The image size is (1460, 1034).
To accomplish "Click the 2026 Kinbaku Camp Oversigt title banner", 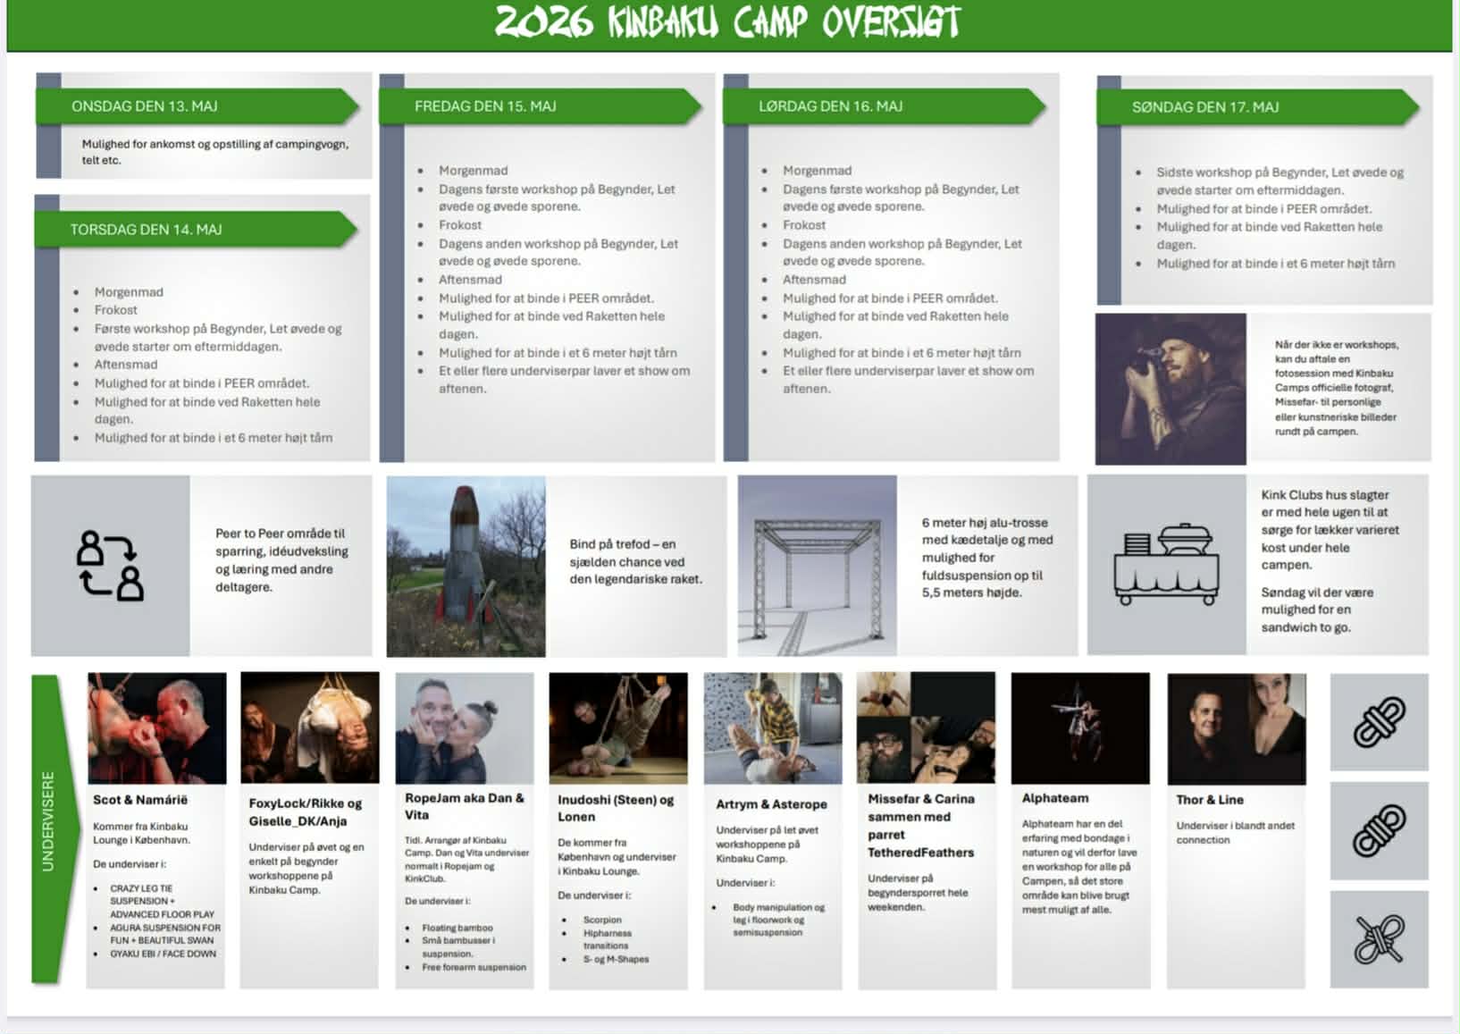I will (729, 24).
